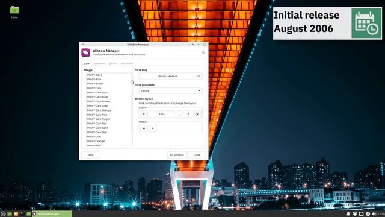The image size is (385, 217).
Task: Switch to the Advanced tab
Action: (127, 63)
